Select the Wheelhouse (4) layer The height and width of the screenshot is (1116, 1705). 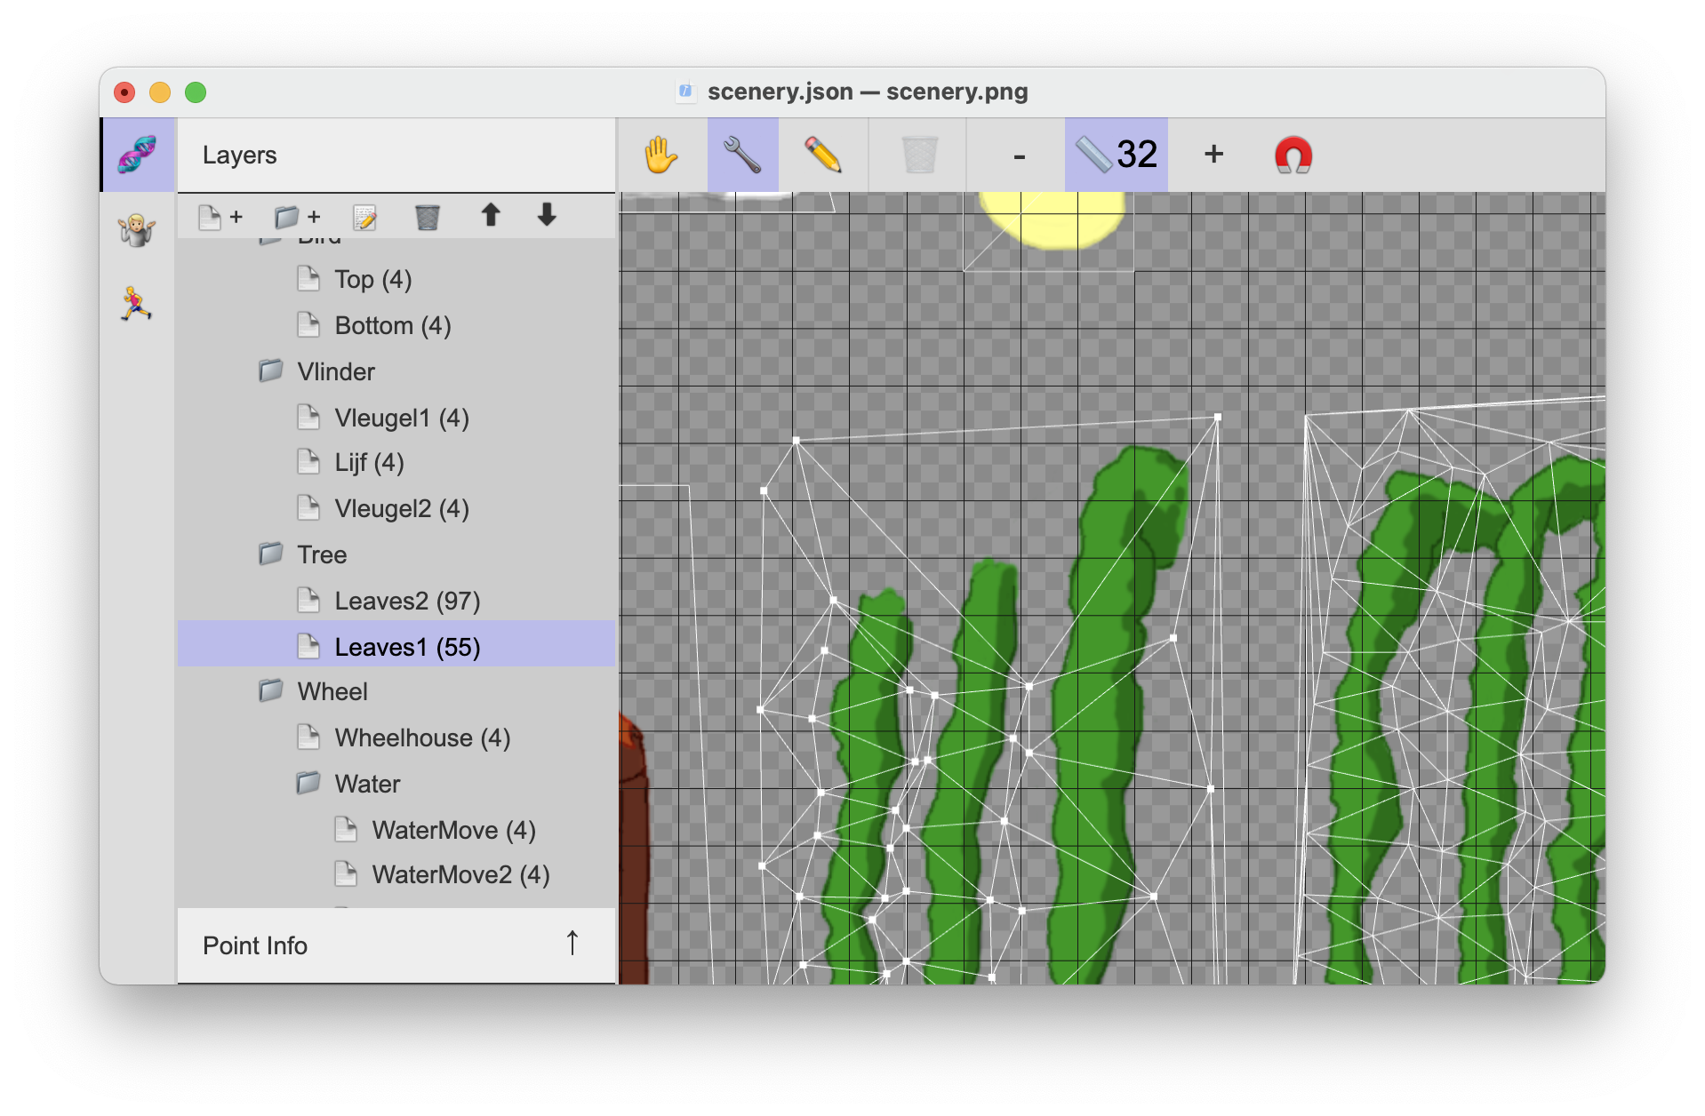(x=396, y=737)
